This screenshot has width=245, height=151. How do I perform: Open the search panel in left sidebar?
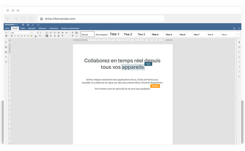pos(6,42)
